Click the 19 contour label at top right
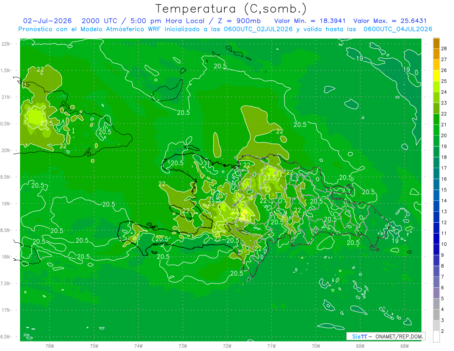 [x=407, y=70]
